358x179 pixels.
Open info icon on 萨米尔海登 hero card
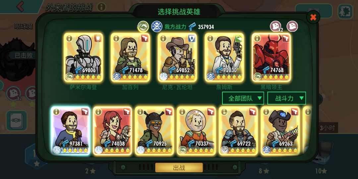click(x=69, y=38)
